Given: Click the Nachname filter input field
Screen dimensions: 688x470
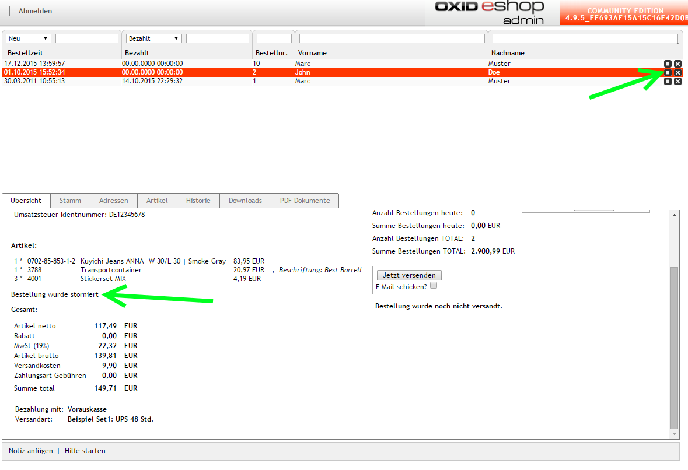Looking at the screenshot, I should pos(585,38).
